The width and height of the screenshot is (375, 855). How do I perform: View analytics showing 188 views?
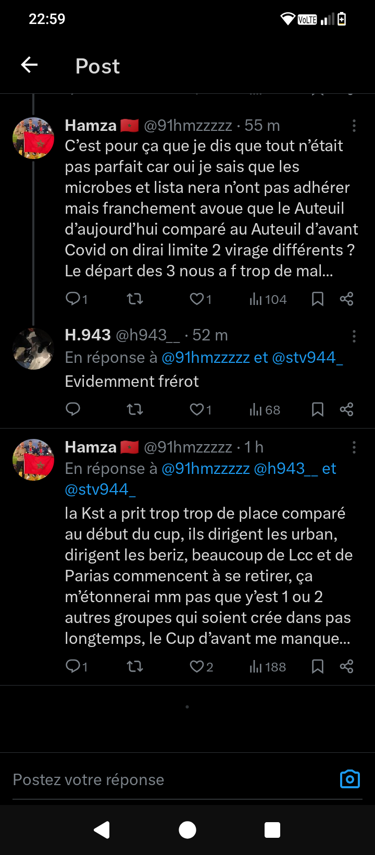coord(268,666)
